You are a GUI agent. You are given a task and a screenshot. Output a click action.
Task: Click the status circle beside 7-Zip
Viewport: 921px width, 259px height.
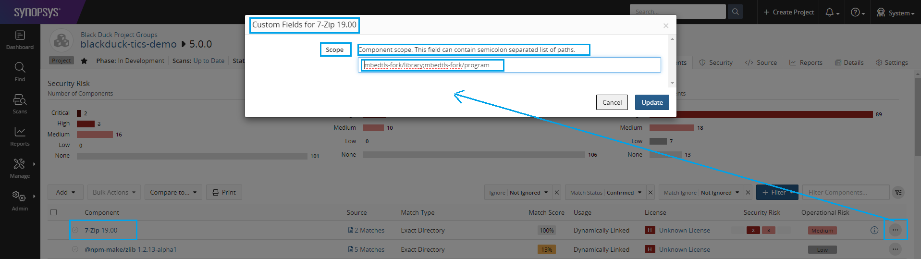(x=75, y=230)
